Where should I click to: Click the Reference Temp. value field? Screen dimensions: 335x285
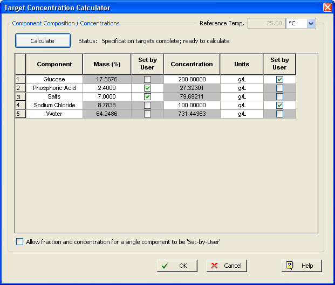click(x=265, y=23)
